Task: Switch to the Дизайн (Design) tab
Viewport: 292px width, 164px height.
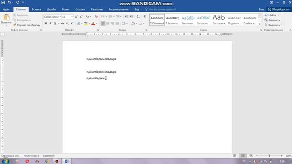Action: pos(52,10)
